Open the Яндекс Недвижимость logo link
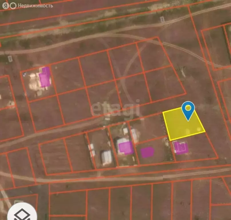This screenshot has width=231, height=220. coord(27,6)
